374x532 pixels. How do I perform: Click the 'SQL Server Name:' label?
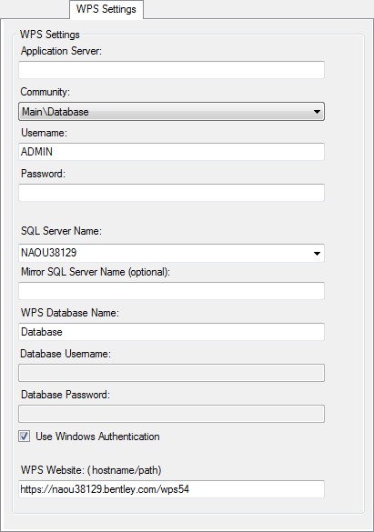coord(61,231)
